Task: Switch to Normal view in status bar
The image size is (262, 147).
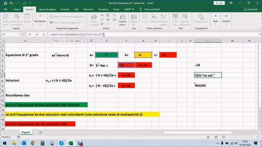Action: pyautogui.click(x=208, y=137)
